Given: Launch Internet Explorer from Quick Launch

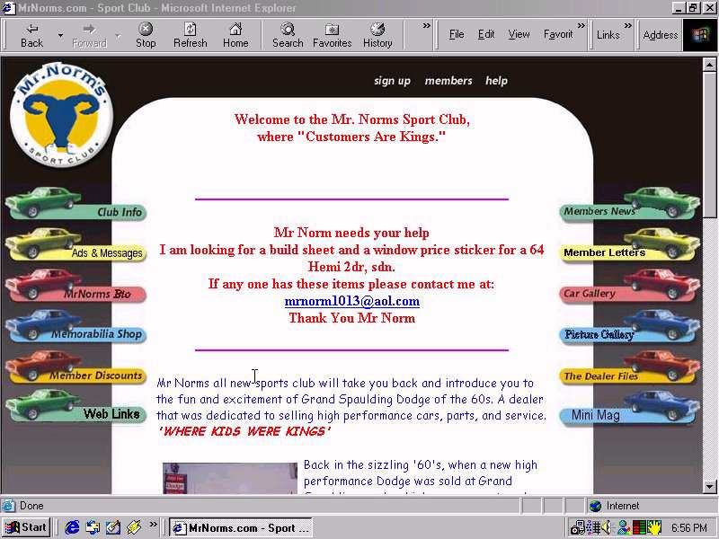Looking at the screenshot, I should [x=72, y=527].
